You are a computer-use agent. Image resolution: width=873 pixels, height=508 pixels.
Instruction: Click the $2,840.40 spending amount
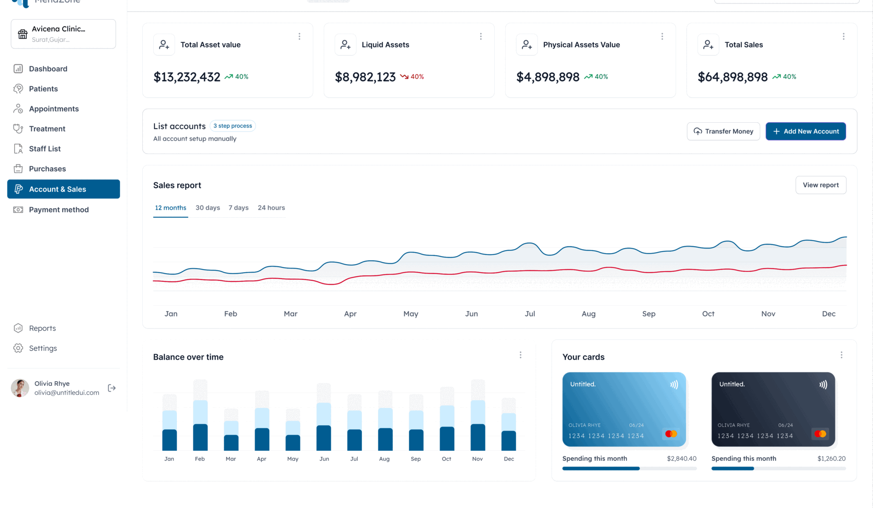click(x=682, y=458)
